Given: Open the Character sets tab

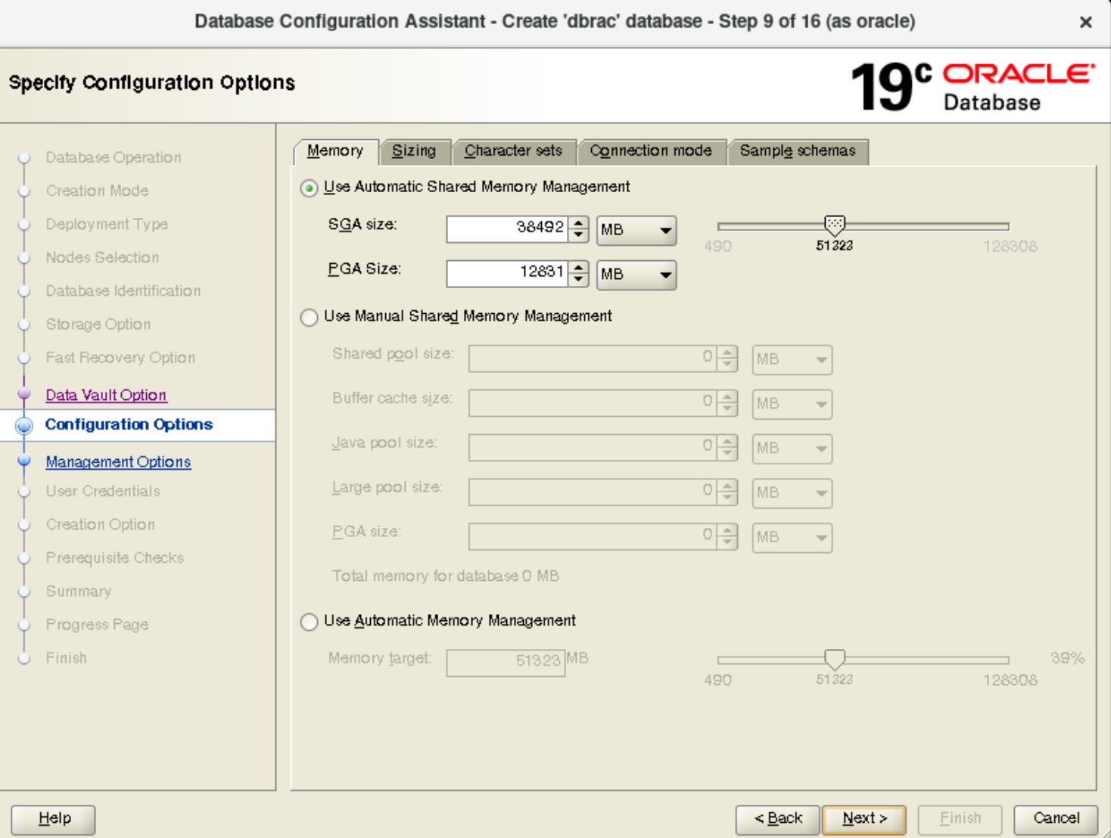Looking at the screenshot, I should 513,151.
